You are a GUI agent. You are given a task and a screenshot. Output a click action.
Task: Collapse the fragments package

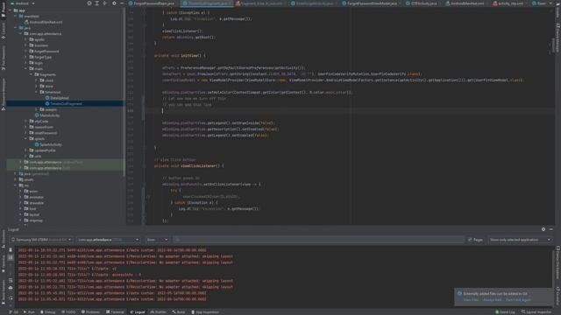(x=32, y=74)
